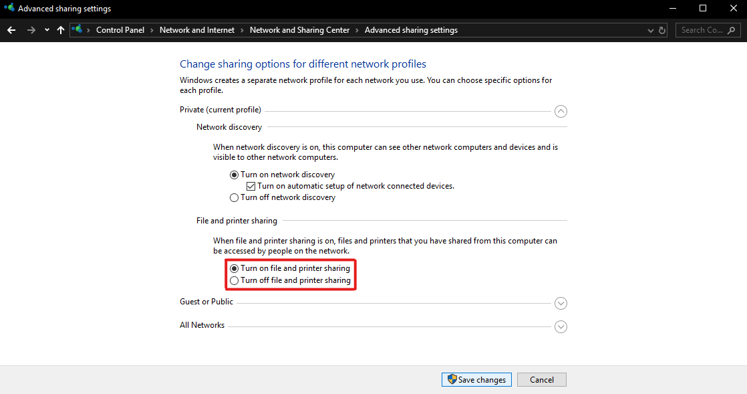Click the Save changes button
The height and width of the screenshot is (394, 747).
coord(476,379)
